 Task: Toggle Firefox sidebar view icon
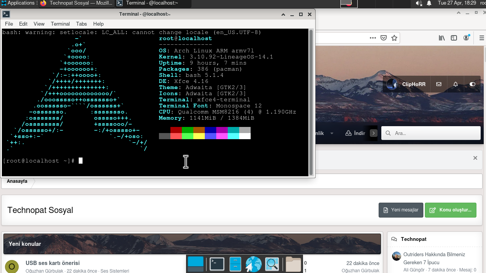(454, 38)
